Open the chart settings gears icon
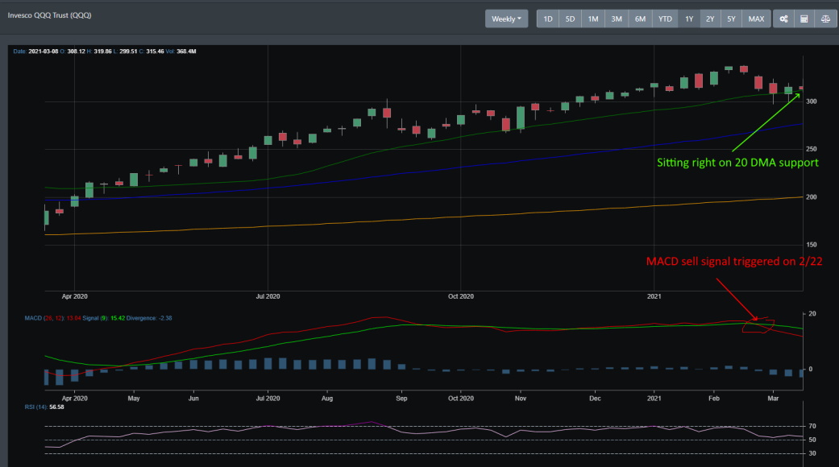Image resolution: width=839 pixels, height=467 pixels. [x=783, y=19]
